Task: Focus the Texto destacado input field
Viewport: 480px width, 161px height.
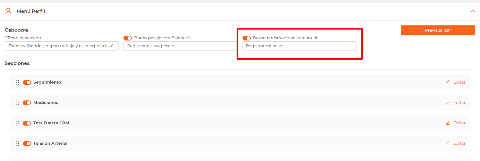Action: [x=62, y=46]
